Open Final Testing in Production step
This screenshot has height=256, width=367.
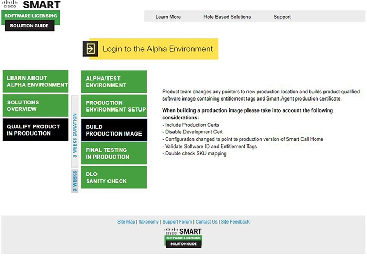114,153
